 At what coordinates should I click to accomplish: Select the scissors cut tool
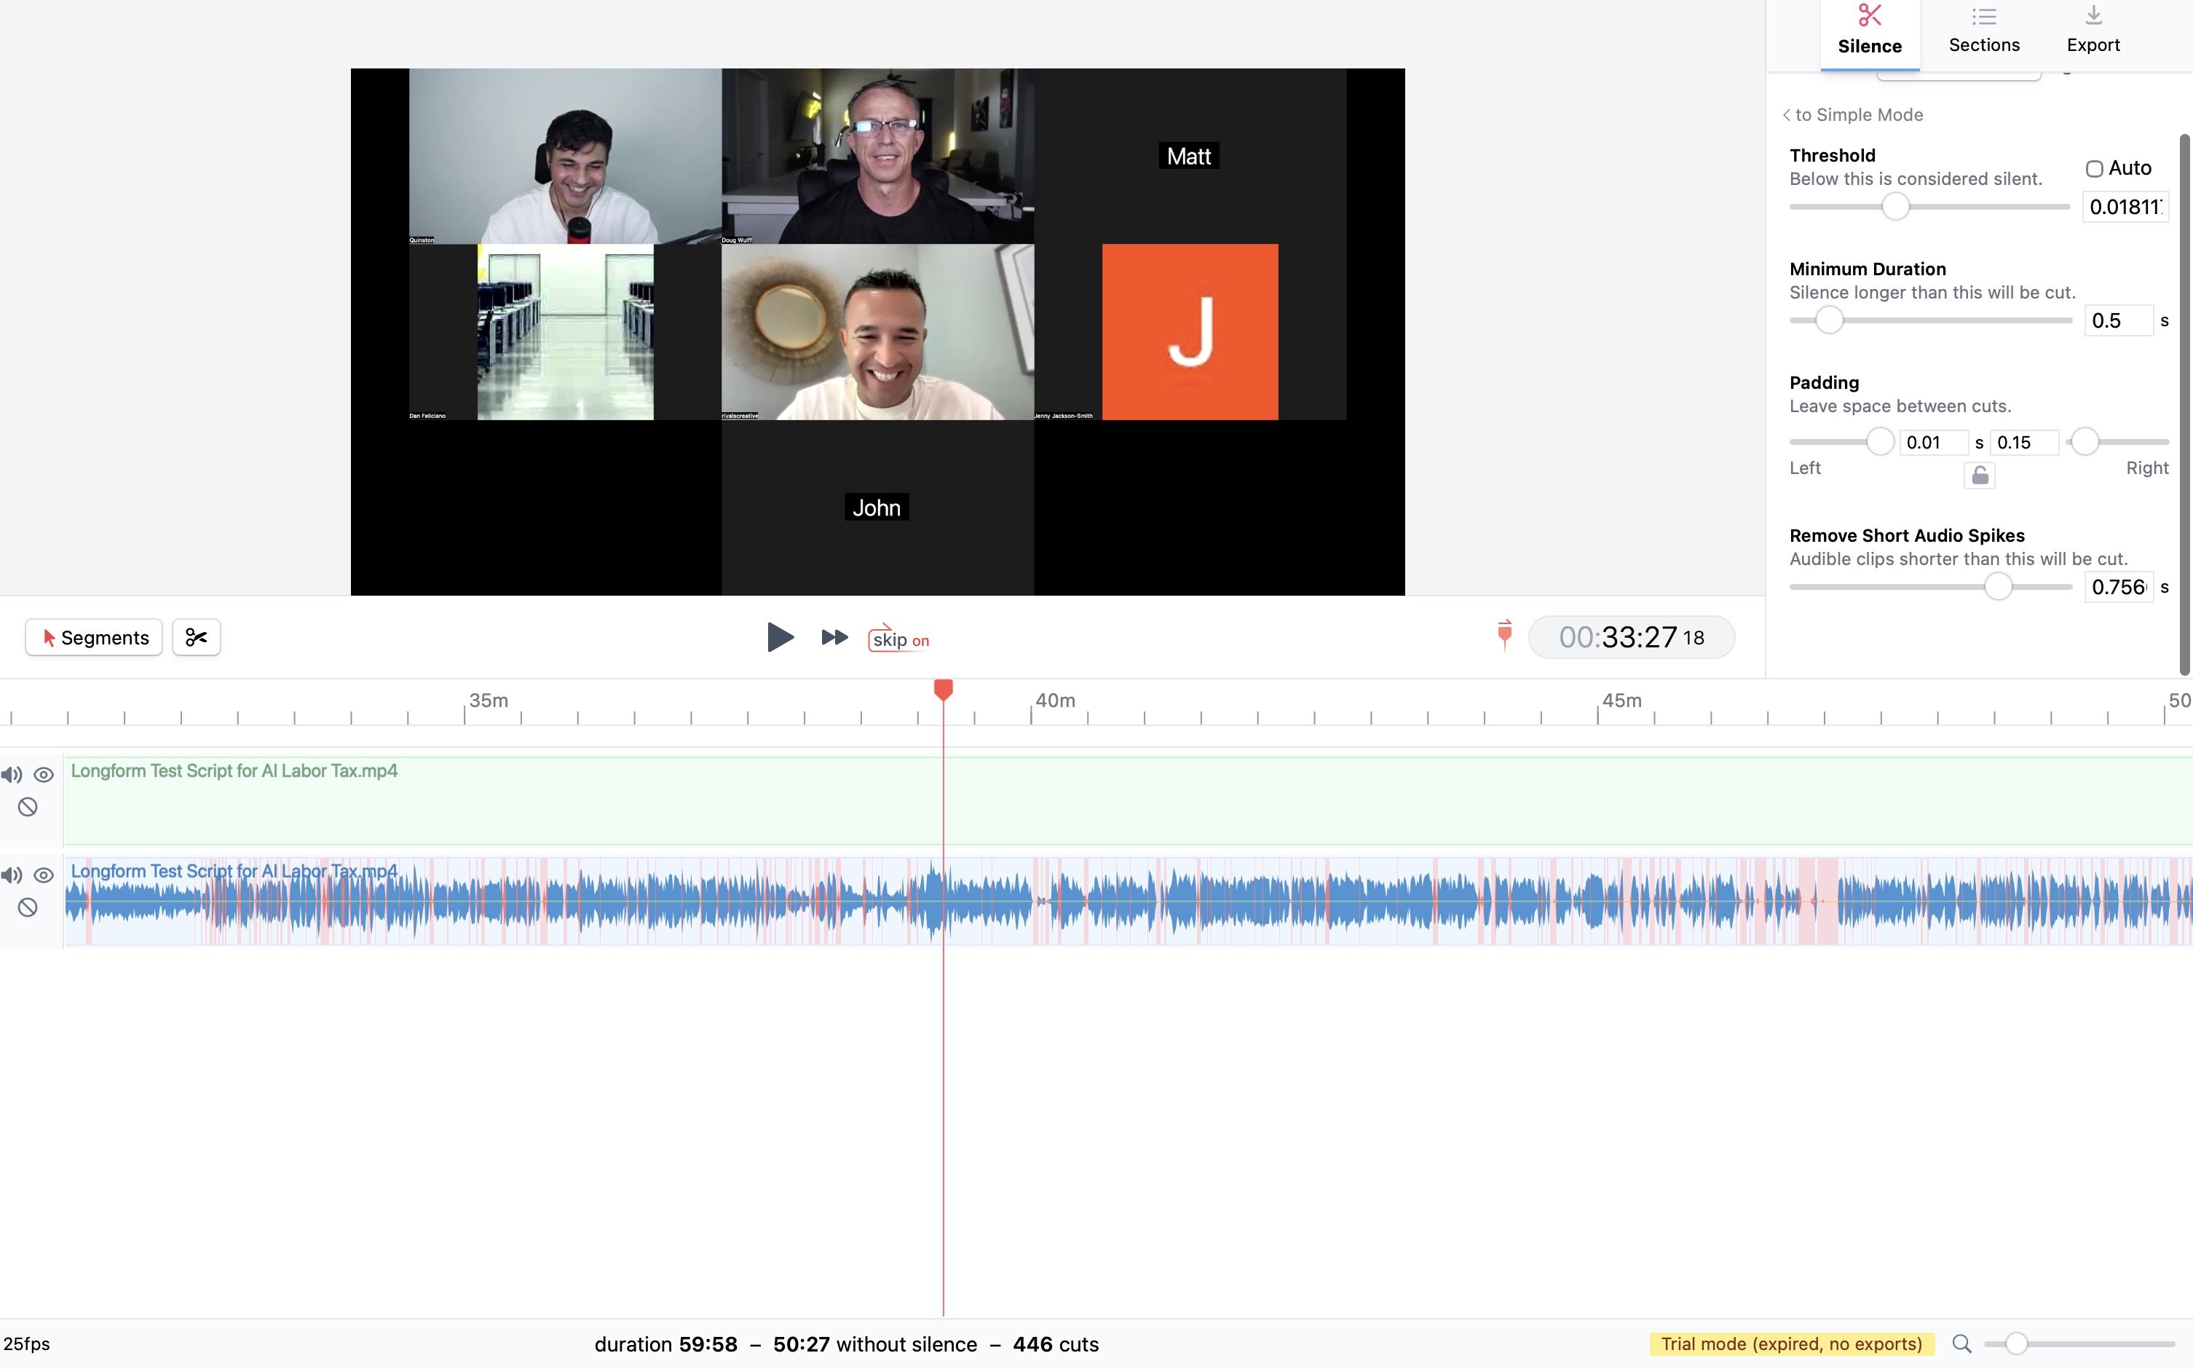pyautogui.click(x=196, y=636)
